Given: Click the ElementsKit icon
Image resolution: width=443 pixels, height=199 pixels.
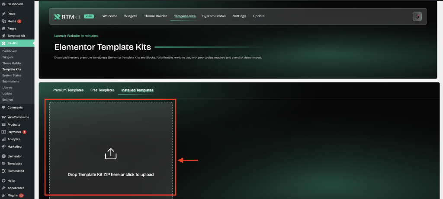Looking at the screenshot, I should [x=3, y=171].
